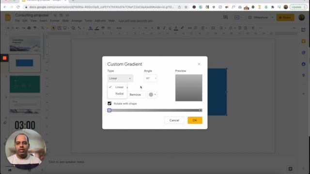
Task: Open the Angle dropdown showing 90°
Action: (151, 78)
